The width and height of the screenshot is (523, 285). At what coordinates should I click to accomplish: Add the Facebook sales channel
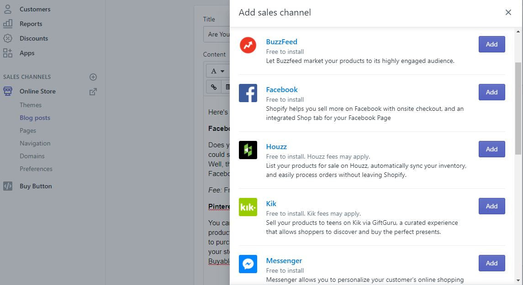(491, 92)
